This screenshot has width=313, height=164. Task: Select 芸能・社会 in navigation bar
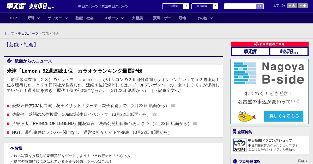tap(85, 18)
